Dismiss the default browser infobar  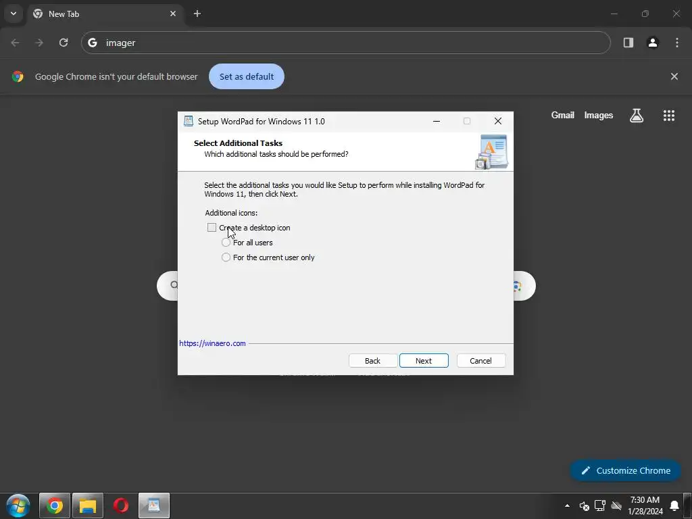coord(674,76)
